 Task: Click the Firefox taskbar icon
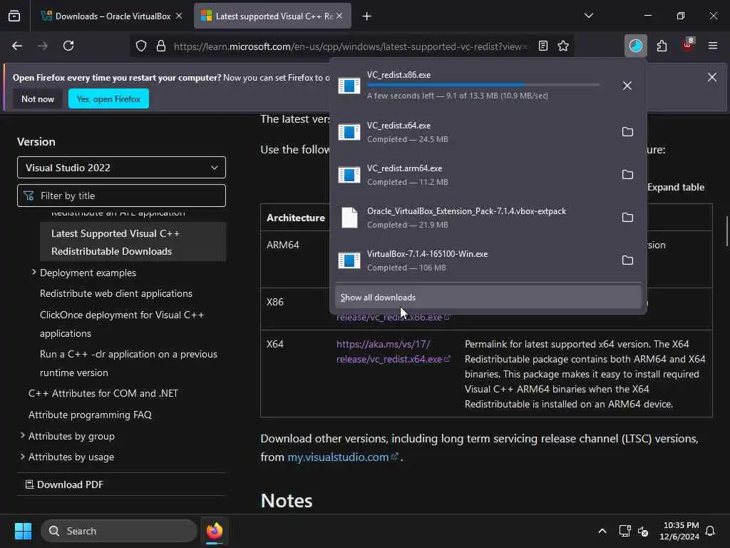click(214, 531)
